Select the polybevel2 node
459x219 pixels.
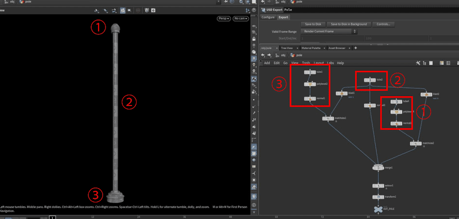(x=310, y=84)
